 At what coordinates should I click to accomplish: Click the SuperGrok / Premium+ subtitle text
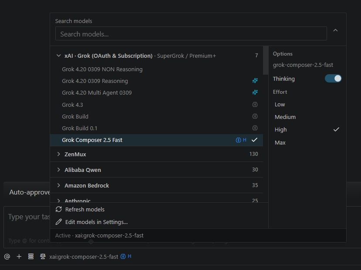click(186, 56)
